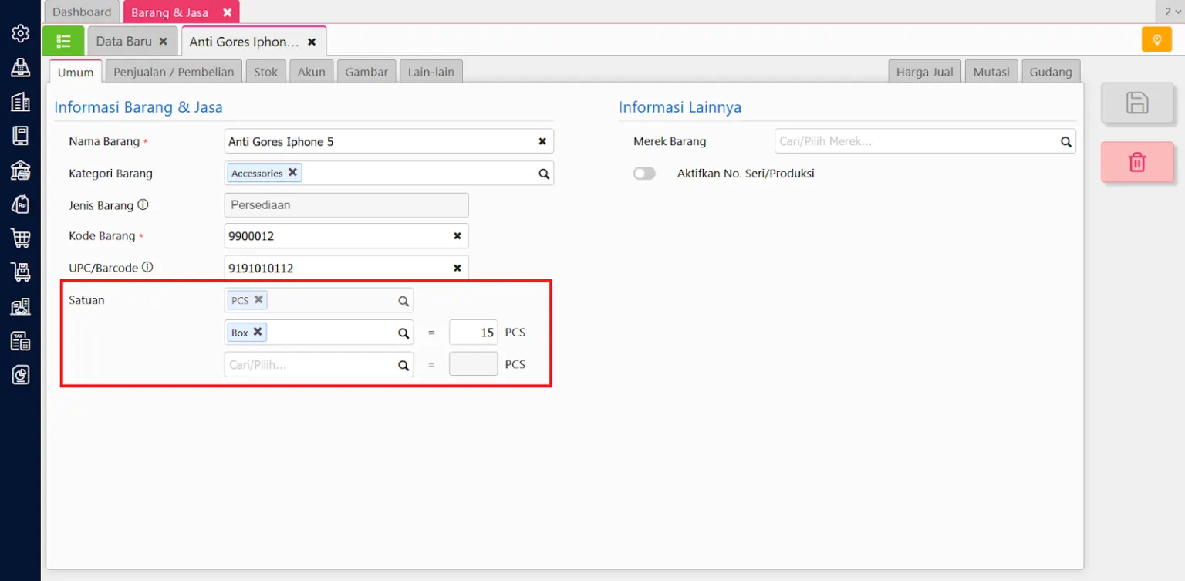Open the empty third unit search dropdown
The image size is (1185, 581).
point(403,366)
